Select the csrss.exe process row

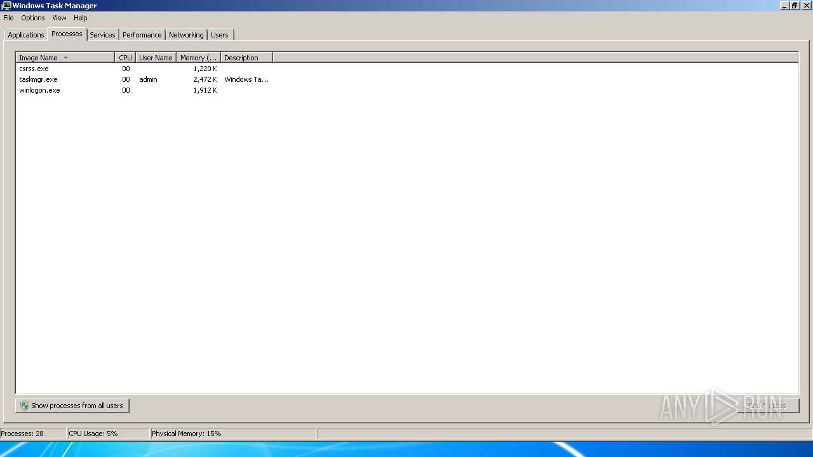pyautogui.click(x=144, y=69)
